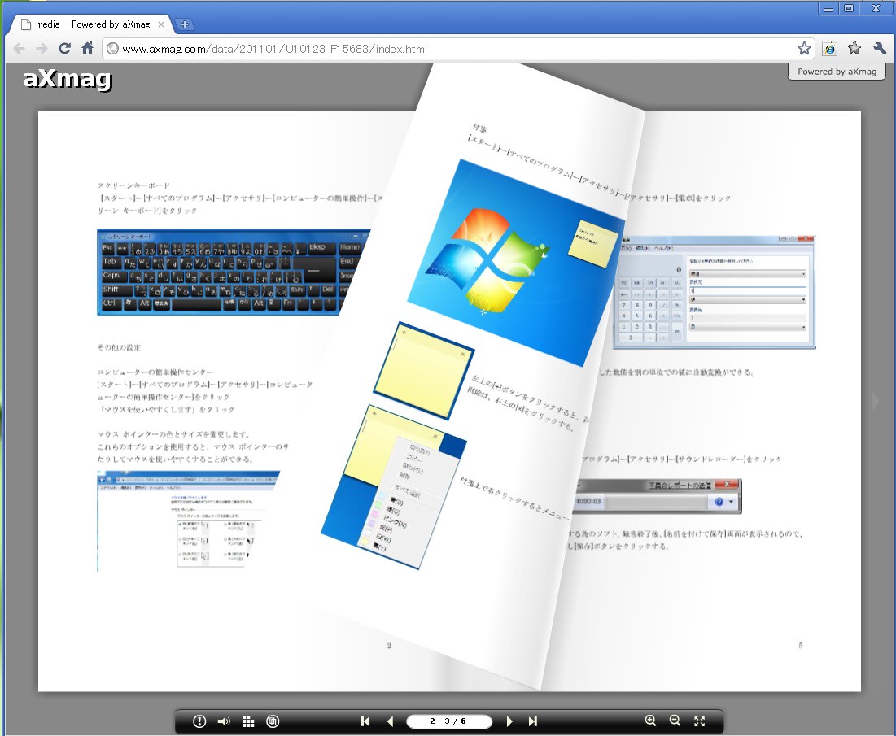This screenshot has width=896, height=736.
Task: Click the Powered by aXmag button
Action: click(837, 72)
